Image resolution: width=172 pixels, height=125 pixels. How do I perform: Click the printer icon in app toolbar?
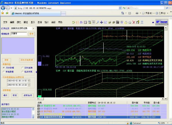tap(130, 22)
